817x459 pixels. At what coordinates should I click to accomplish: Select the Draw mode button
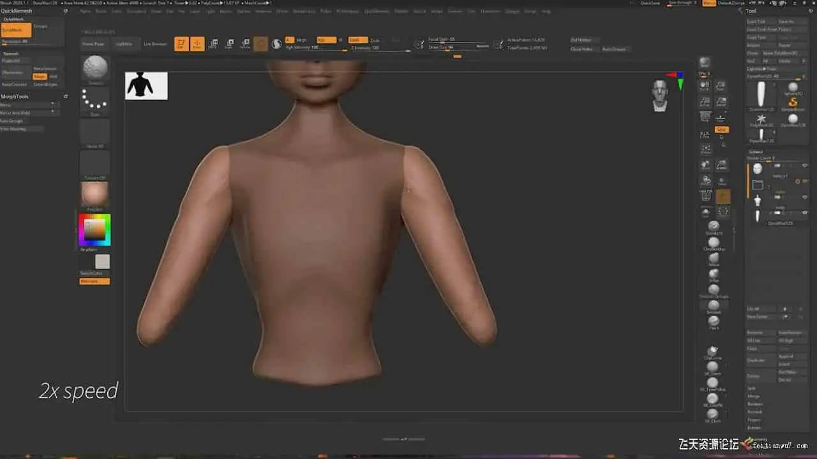197,44
